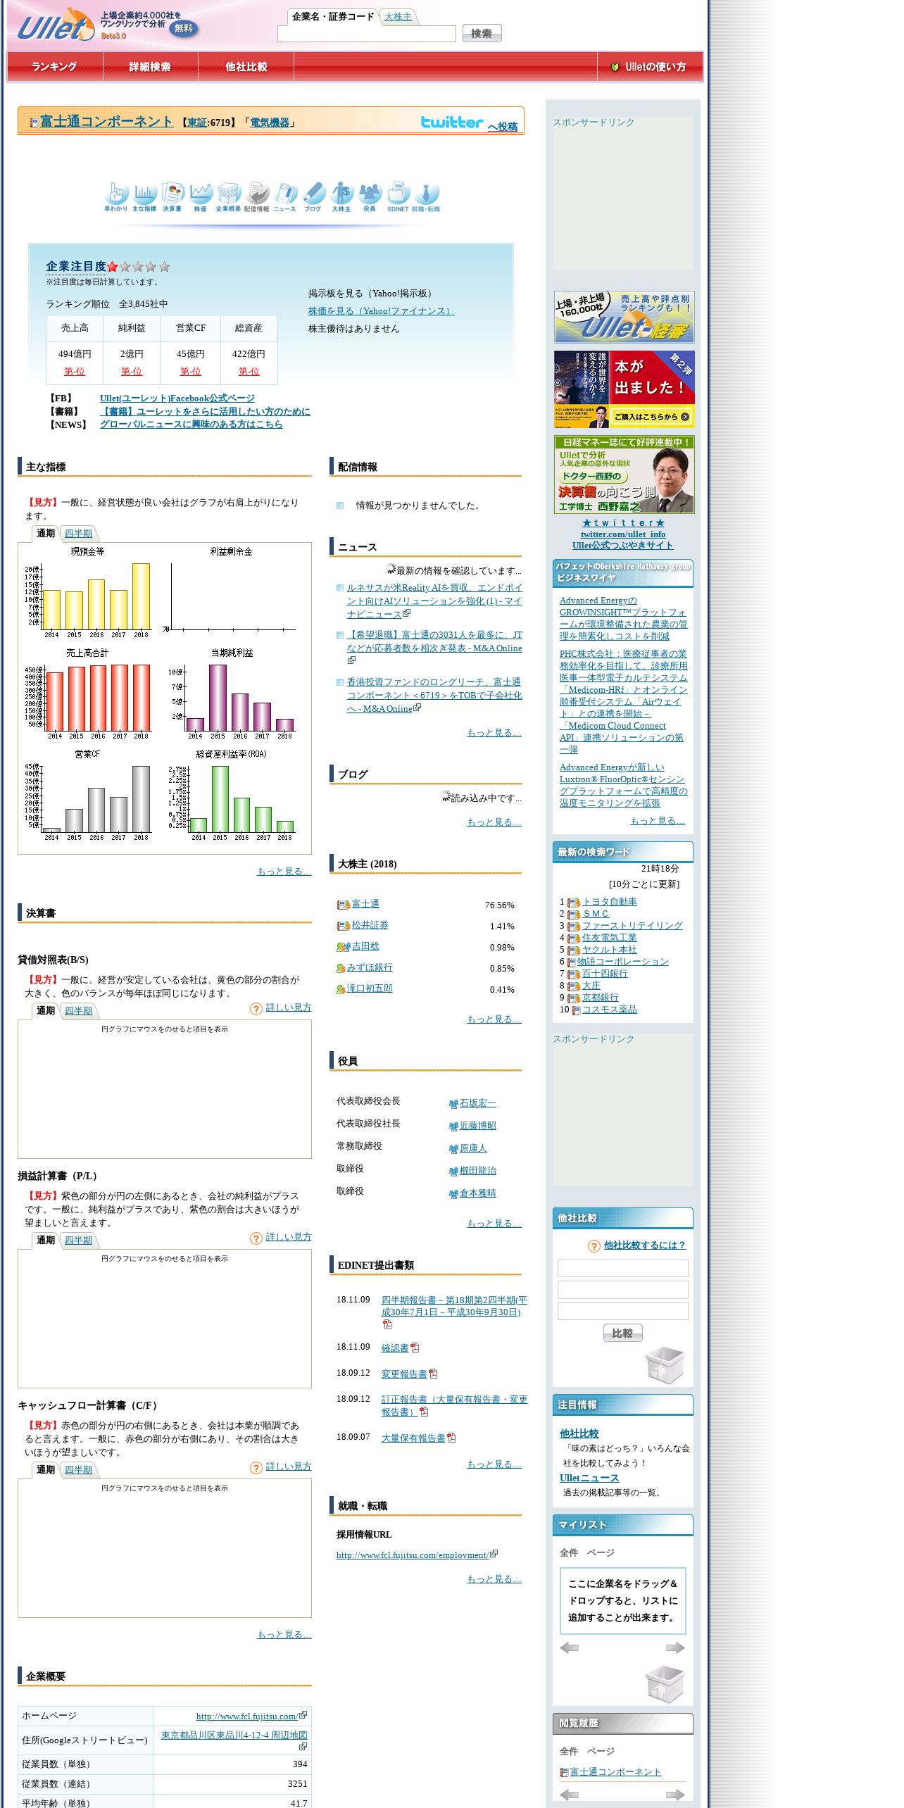Image resolution: width=904 pixels, height=1808 pixels.
Task: Click the trash box under 比較 button
Action: 665,1365
